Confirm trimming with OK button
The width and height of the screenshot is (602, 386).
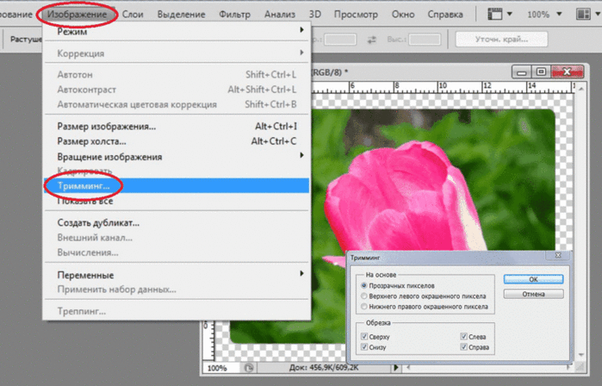pyautogui.click(x=533, y=279)
